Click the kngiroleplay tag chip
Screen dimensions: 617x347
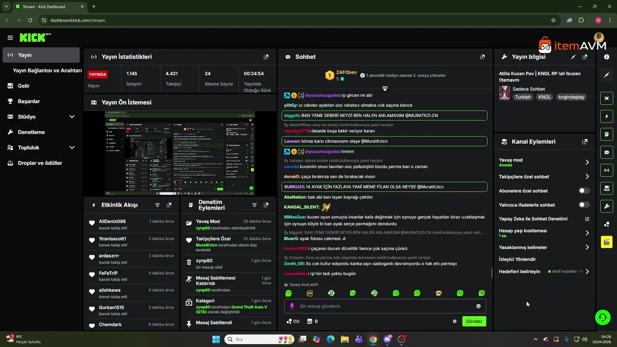pos(571,97)
